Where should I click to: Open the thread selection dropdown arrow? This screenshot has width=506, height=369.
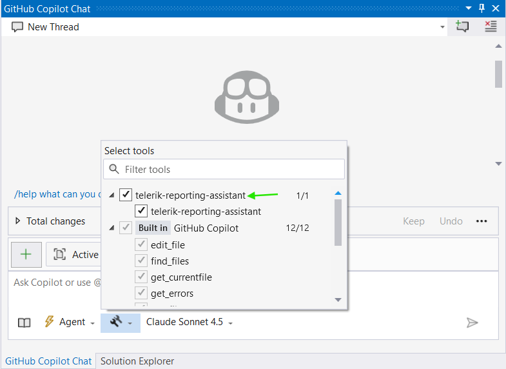click(442, 27)
